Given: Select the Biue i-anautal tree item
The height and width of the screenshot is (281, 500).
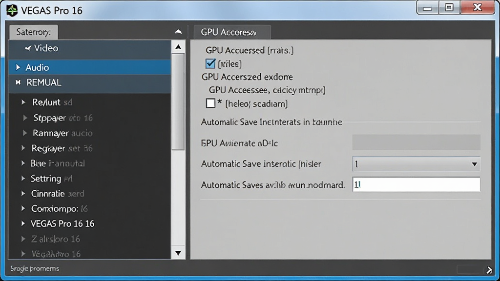Looking at the screenshot, I should tap(58, 163).
